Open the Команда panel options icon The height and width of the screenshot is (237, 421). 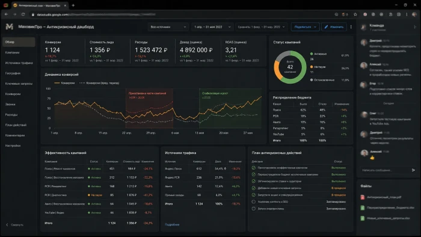415,26
